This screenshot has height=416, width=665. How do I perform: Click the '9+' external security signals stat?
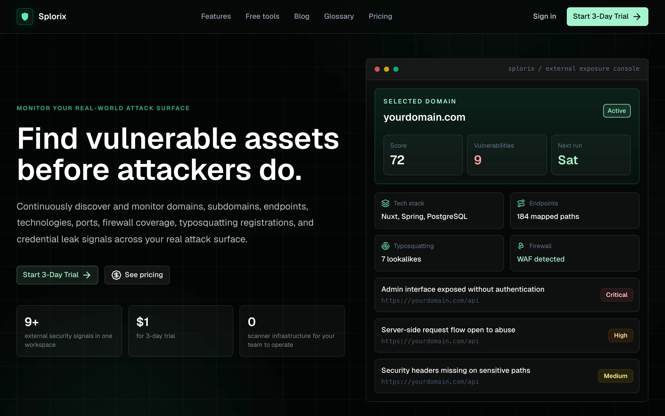pyautogui.click(x=69, y=331)
